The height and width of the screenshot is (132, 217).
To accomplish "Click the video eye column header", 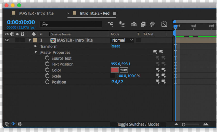I will point(7,34).
